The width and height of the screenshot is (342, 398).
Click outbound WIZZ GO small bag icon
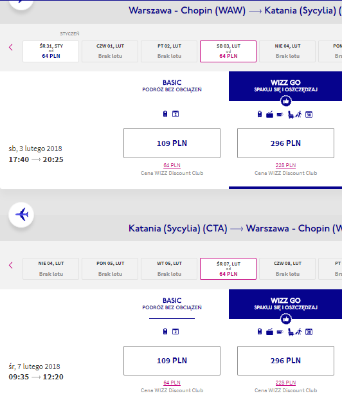click(260, 114)
